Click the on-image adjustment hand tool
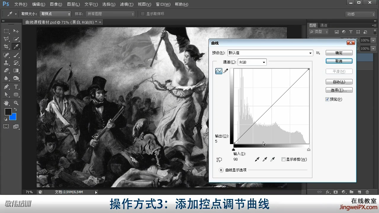379x213 pixels. (x=219, y=159)
